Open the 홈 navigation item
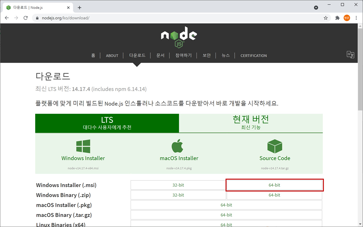The width and height of the screenshot is (363, 227). point(93,55)
